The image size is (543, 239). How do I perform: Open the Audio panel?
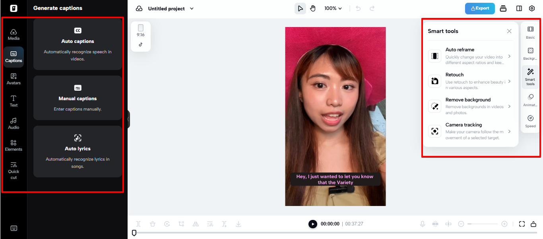pyautogui.click(x=14, y=124)
